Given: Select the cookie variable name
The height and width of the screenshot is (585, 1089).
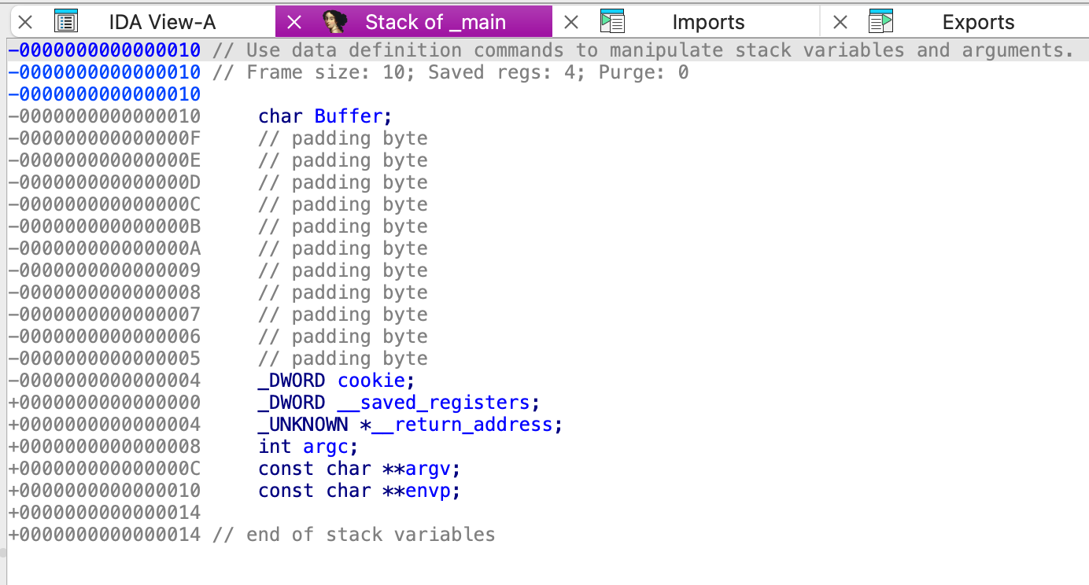Looking at the screenshot, I should tap(371, 381).
